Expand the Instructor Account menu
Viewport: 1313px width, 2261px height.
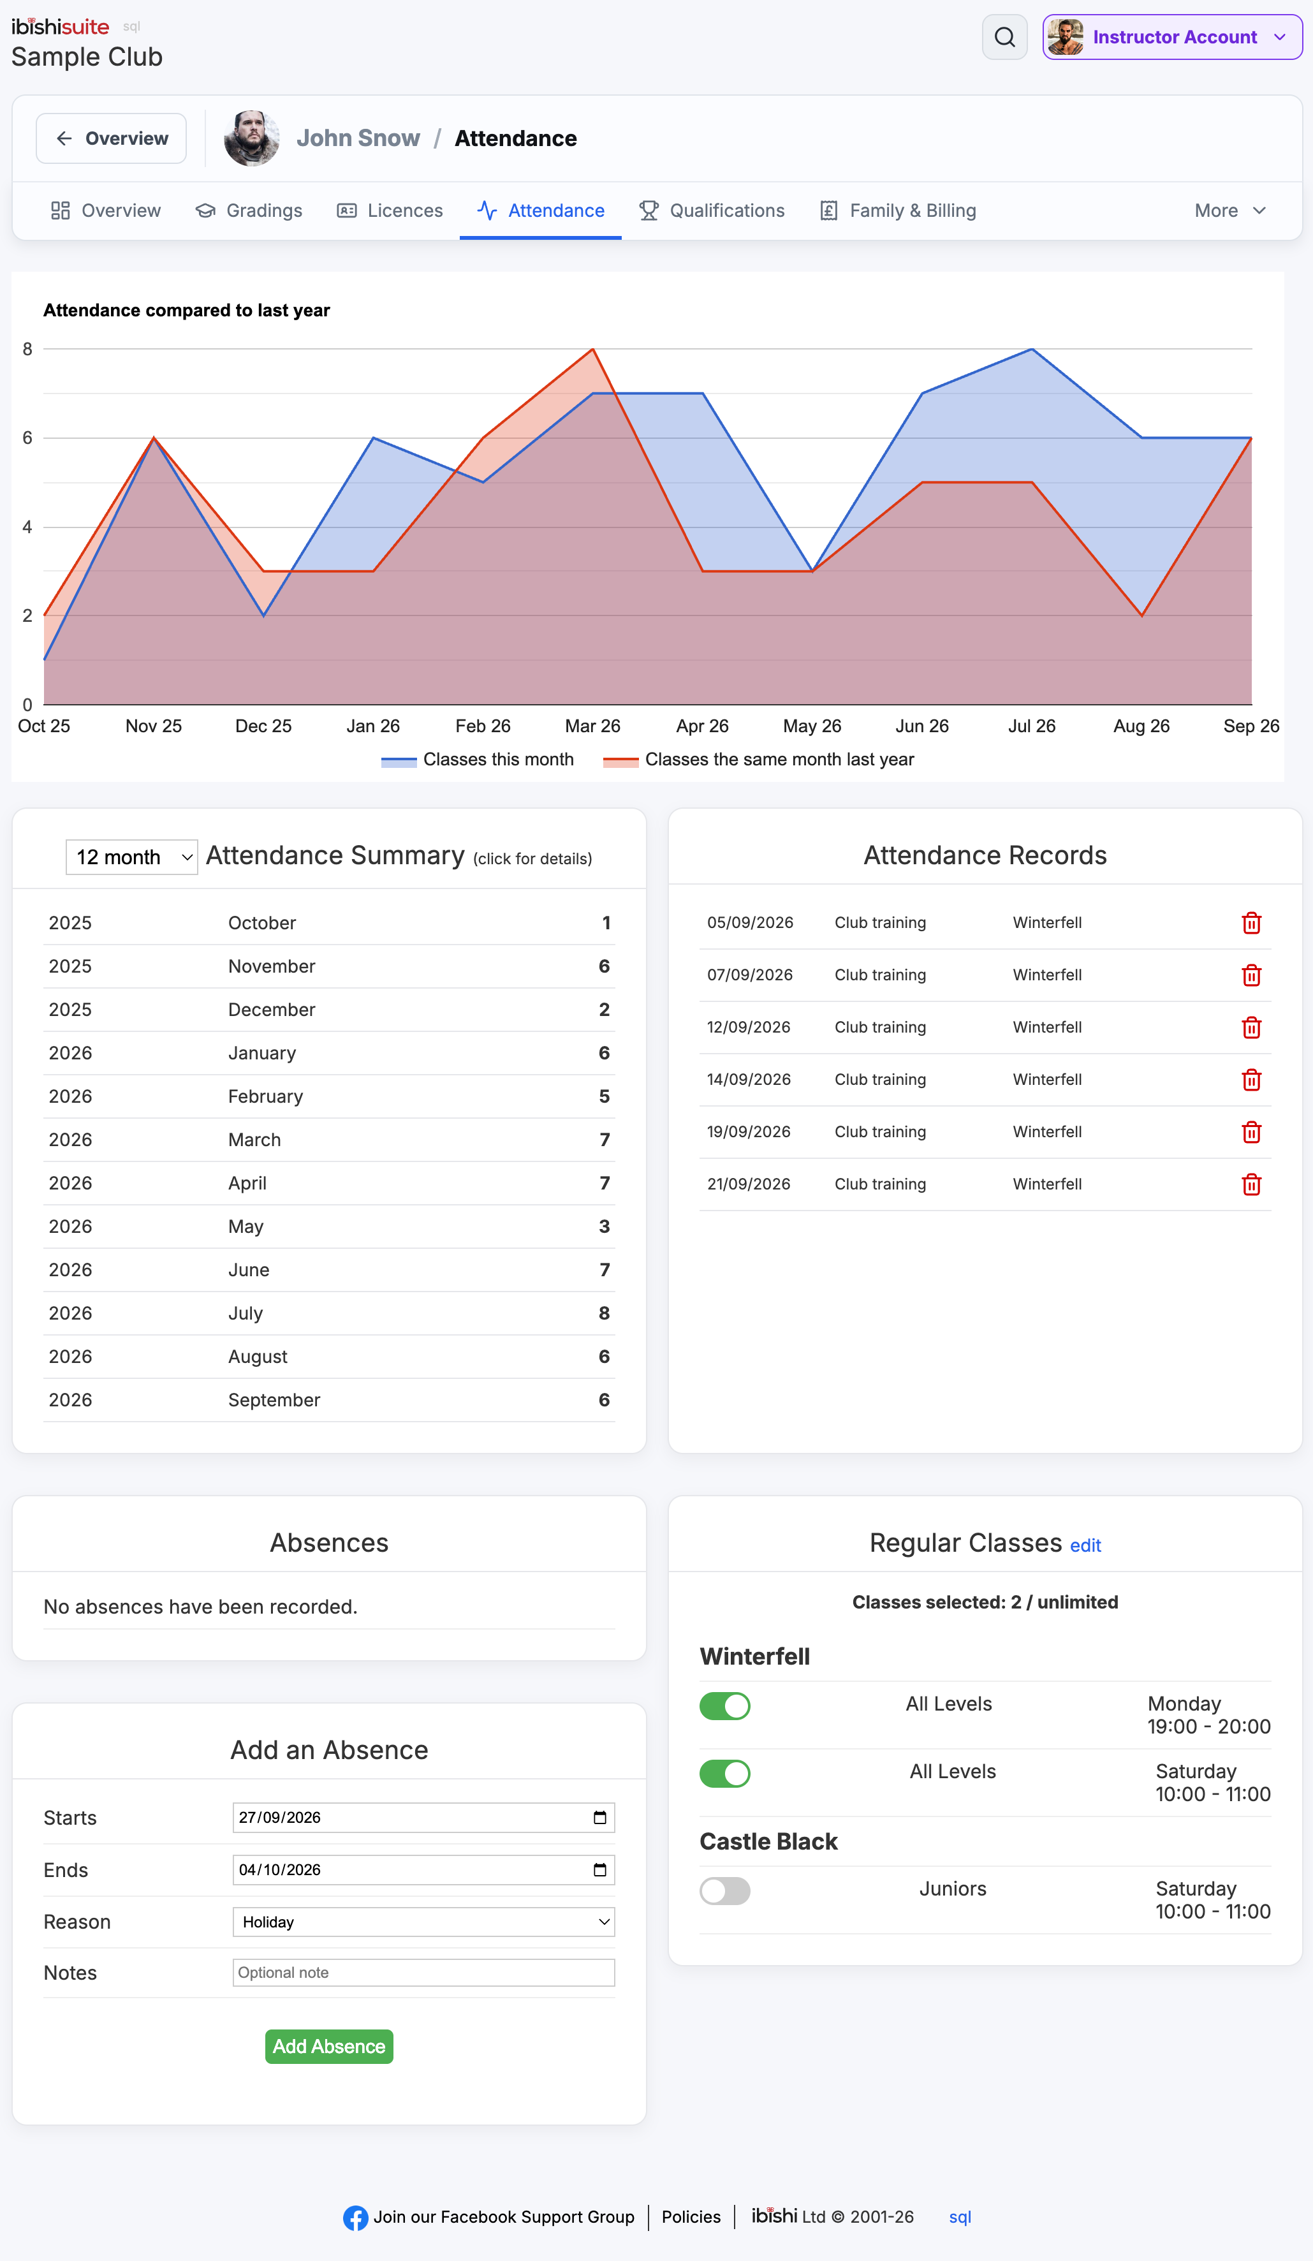(1172, 37)
